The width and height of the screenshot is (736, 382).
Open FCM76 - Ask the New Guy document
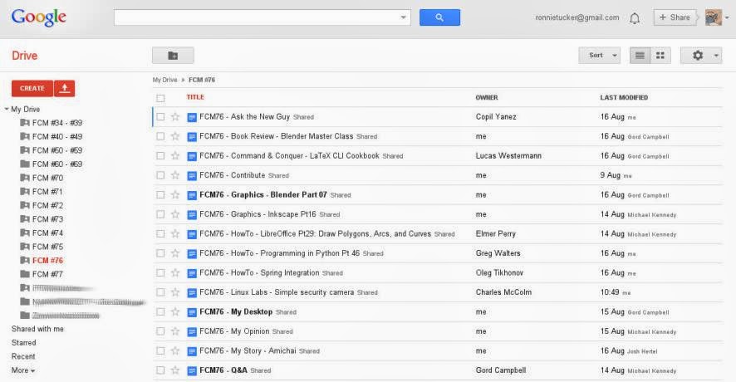[x=244, y=117]
